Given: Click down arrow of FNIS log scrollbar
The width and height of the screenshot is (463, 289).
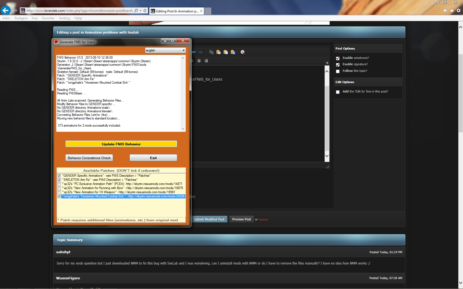Looking at the screenshot, I should pos(183,129).
